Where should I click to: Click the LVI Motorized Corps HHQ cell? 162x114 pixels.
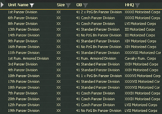[x=140, y=24]
